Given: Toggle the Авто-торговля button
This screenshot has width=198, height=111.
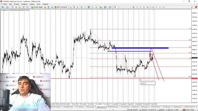Looking at the screenshot, I should tap(61, 7).
